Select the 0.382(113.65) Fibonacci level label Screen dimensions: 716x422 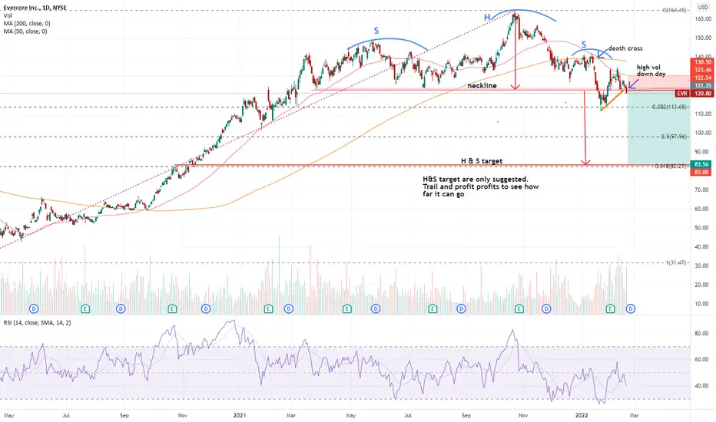coord(669,107)
